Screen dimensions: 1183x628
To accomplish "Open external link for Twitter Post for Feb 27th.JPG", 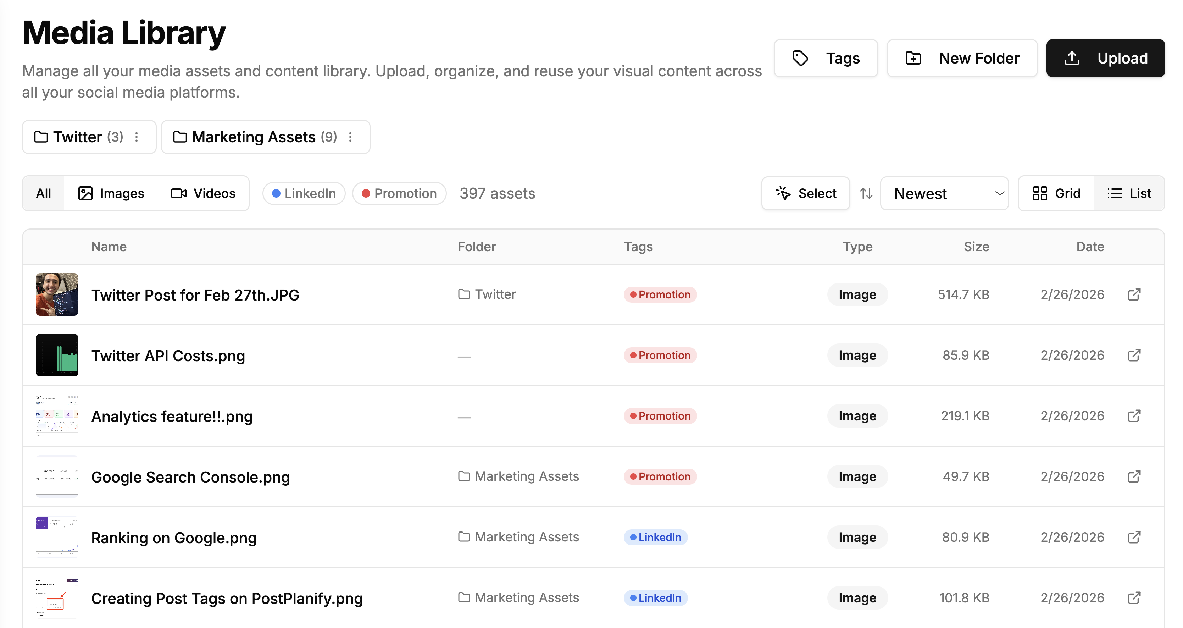I will (1134, 294).
